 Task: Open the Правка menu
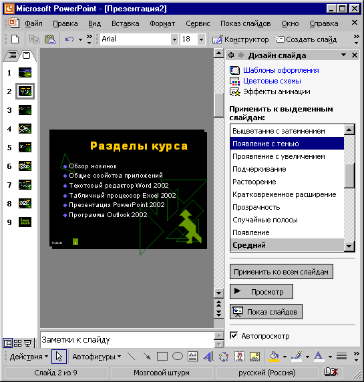pyautogui.click(x=65, y=23)
